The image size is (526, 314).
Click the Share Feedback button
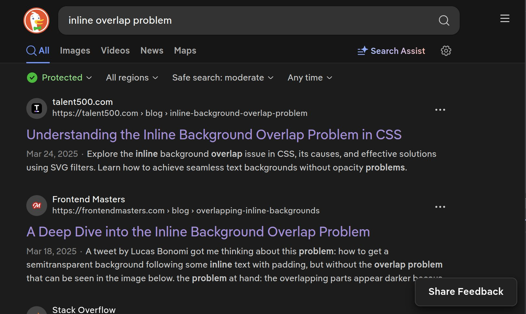coord(466,291)
